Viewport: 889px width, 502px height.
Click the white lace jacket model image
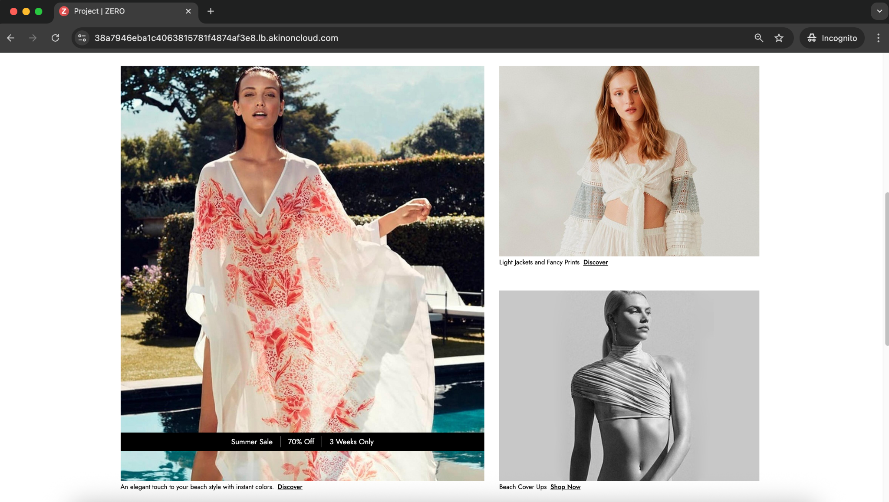click(x=629, y=161)
